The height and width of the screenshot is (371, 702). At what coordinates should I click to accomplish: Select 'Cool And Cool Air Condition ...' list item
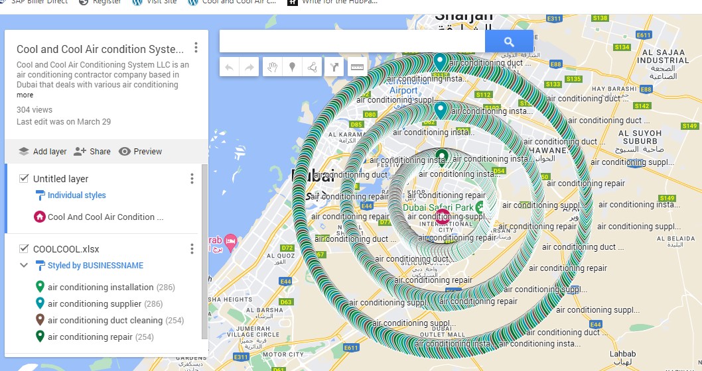105,217
